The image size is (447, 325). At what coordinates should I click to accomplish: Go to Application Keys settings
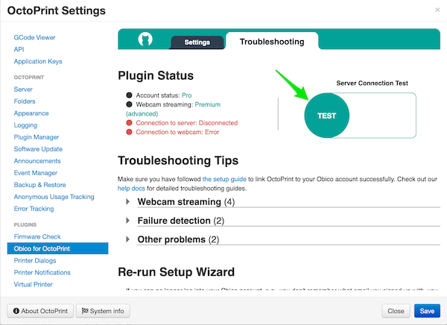[x=38, y=61]
